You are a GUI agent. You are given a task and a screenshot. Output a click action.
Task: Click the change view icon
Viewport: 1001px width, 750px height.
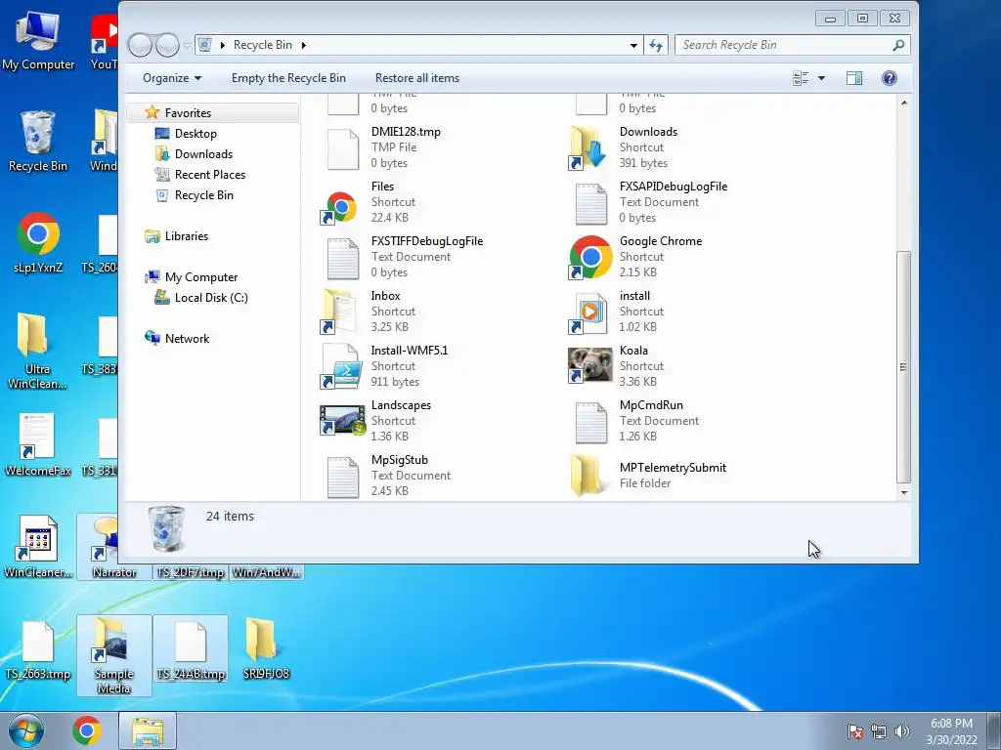801,78
